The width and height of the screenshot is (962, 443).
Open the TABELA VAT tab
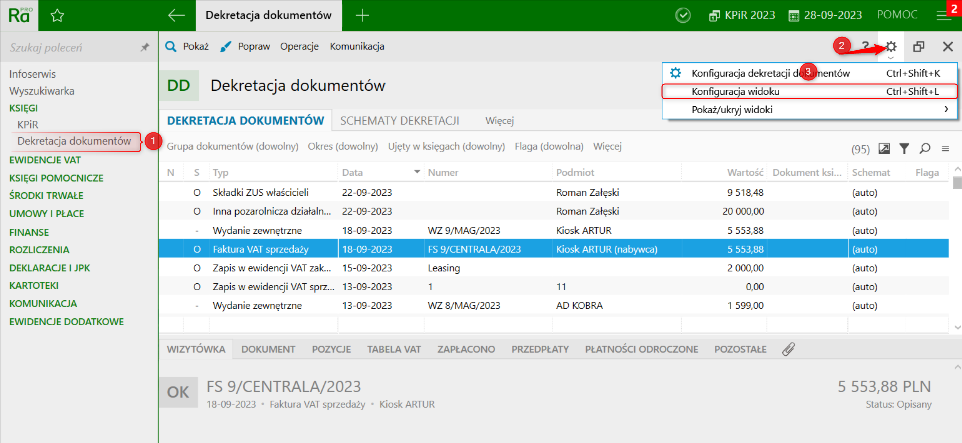[x=394, y=349]
